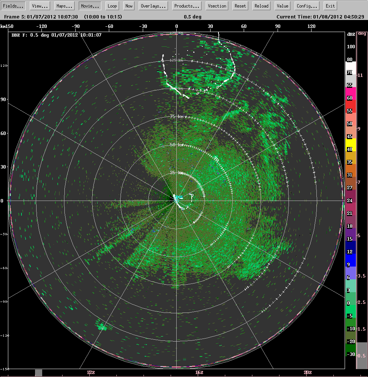Open the Overlays selection dialog
Viewport: 368px width, 377px height.
(153, 6)
